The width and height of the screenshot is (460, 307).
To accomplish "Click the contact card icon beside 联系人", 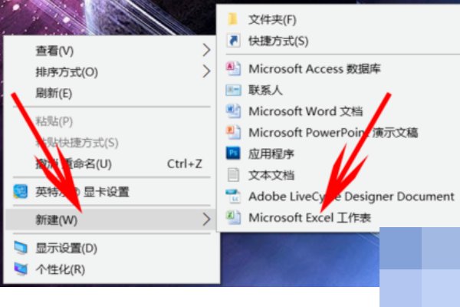I will [233, 90].
